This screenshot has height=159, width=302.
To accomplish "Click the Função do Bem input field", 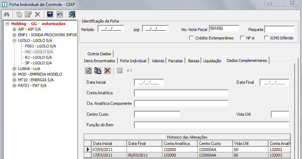I will 211,125.
